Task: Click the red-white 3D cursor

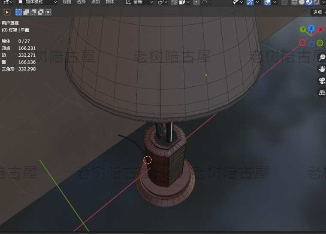Action: point(148,160)
